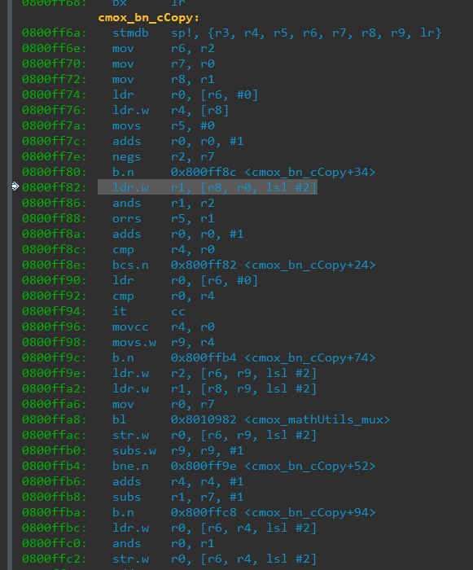Select the negs r2, r7 instruction
Viewport: 473px width, 570px height.
(164, 156)
